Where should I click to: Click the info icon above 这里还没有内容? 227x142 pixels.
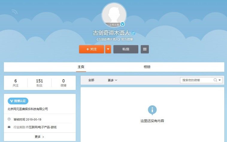(152, 110)
